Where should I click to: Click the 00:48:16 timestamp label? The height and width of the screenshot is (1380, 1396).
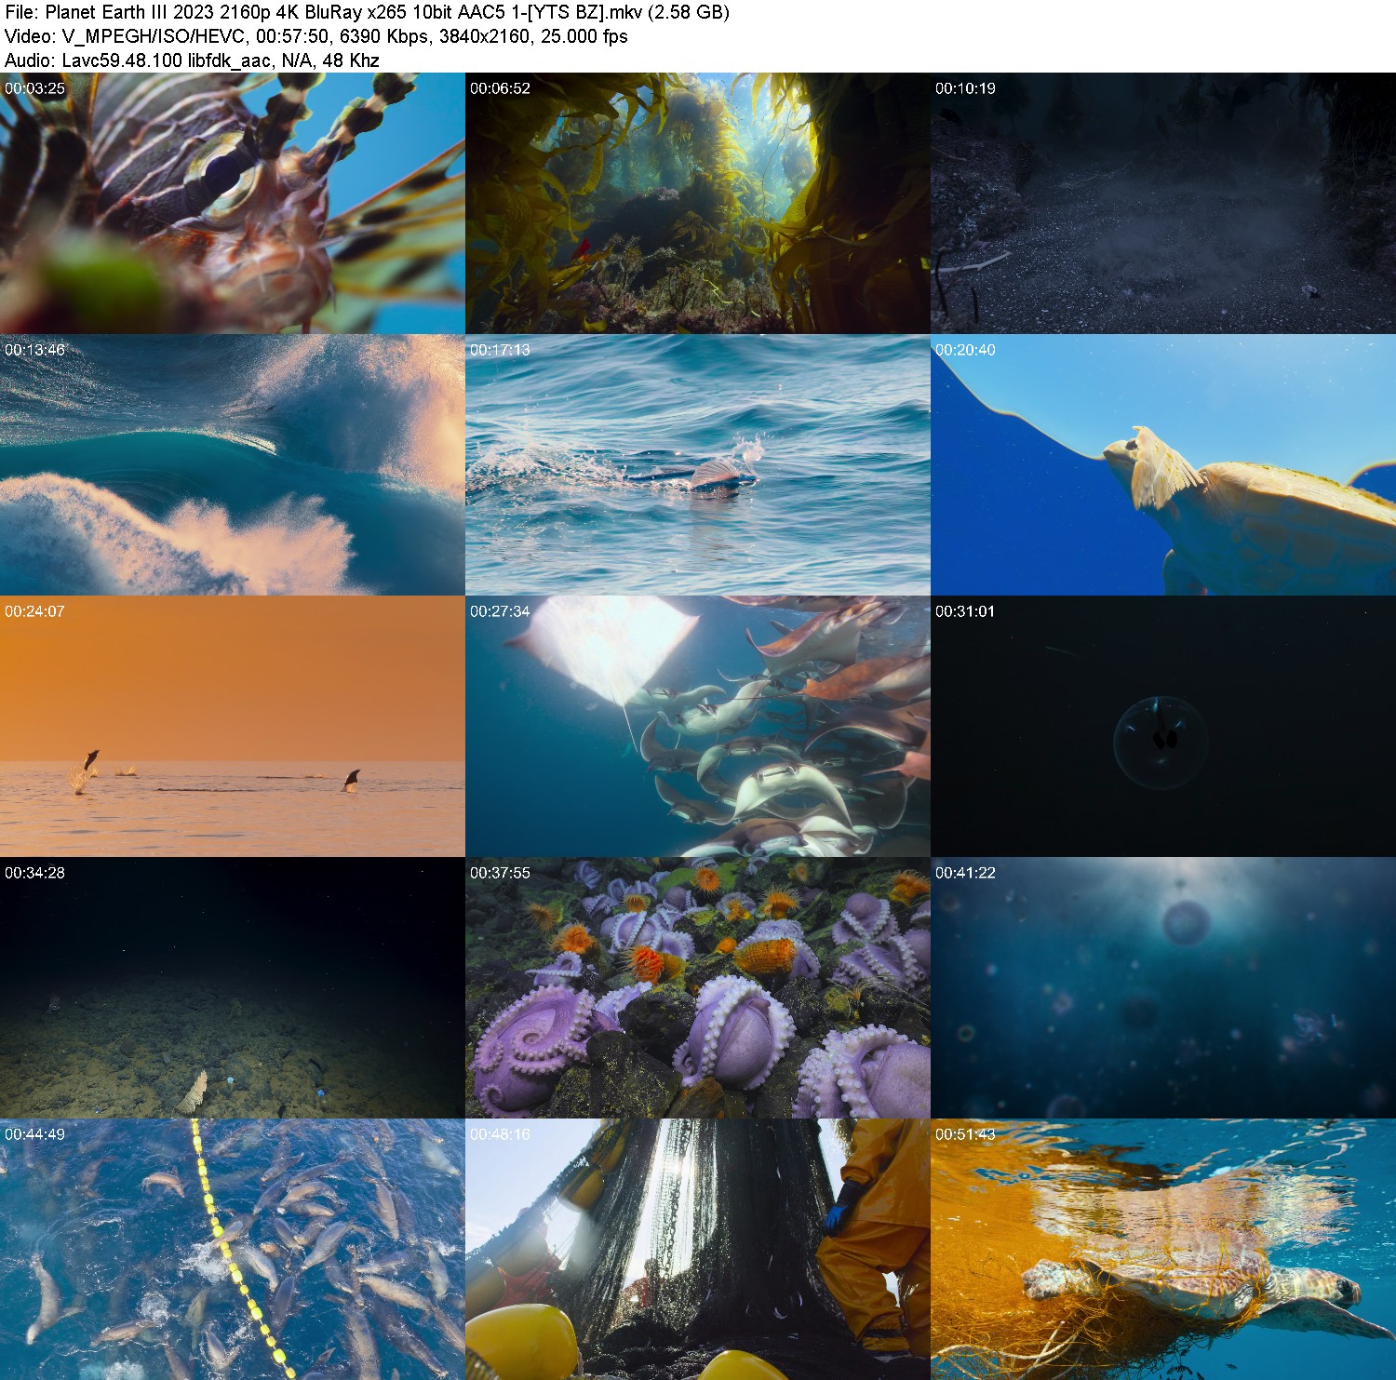click(500, 1134)
